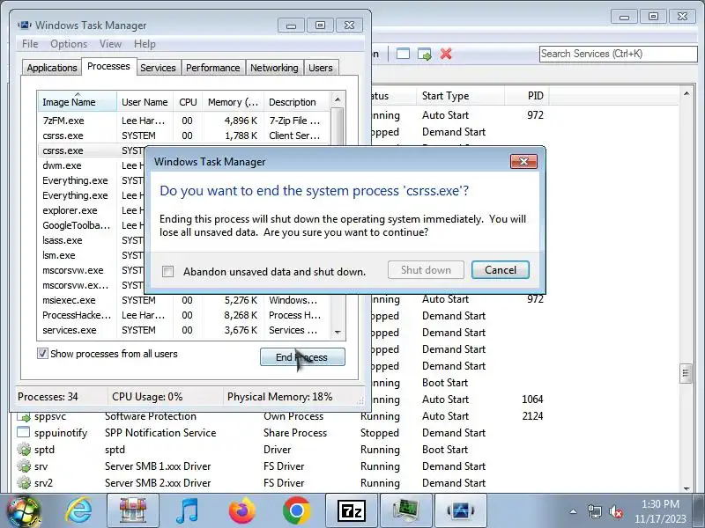Sort processes by Memory column

[233, 102]
